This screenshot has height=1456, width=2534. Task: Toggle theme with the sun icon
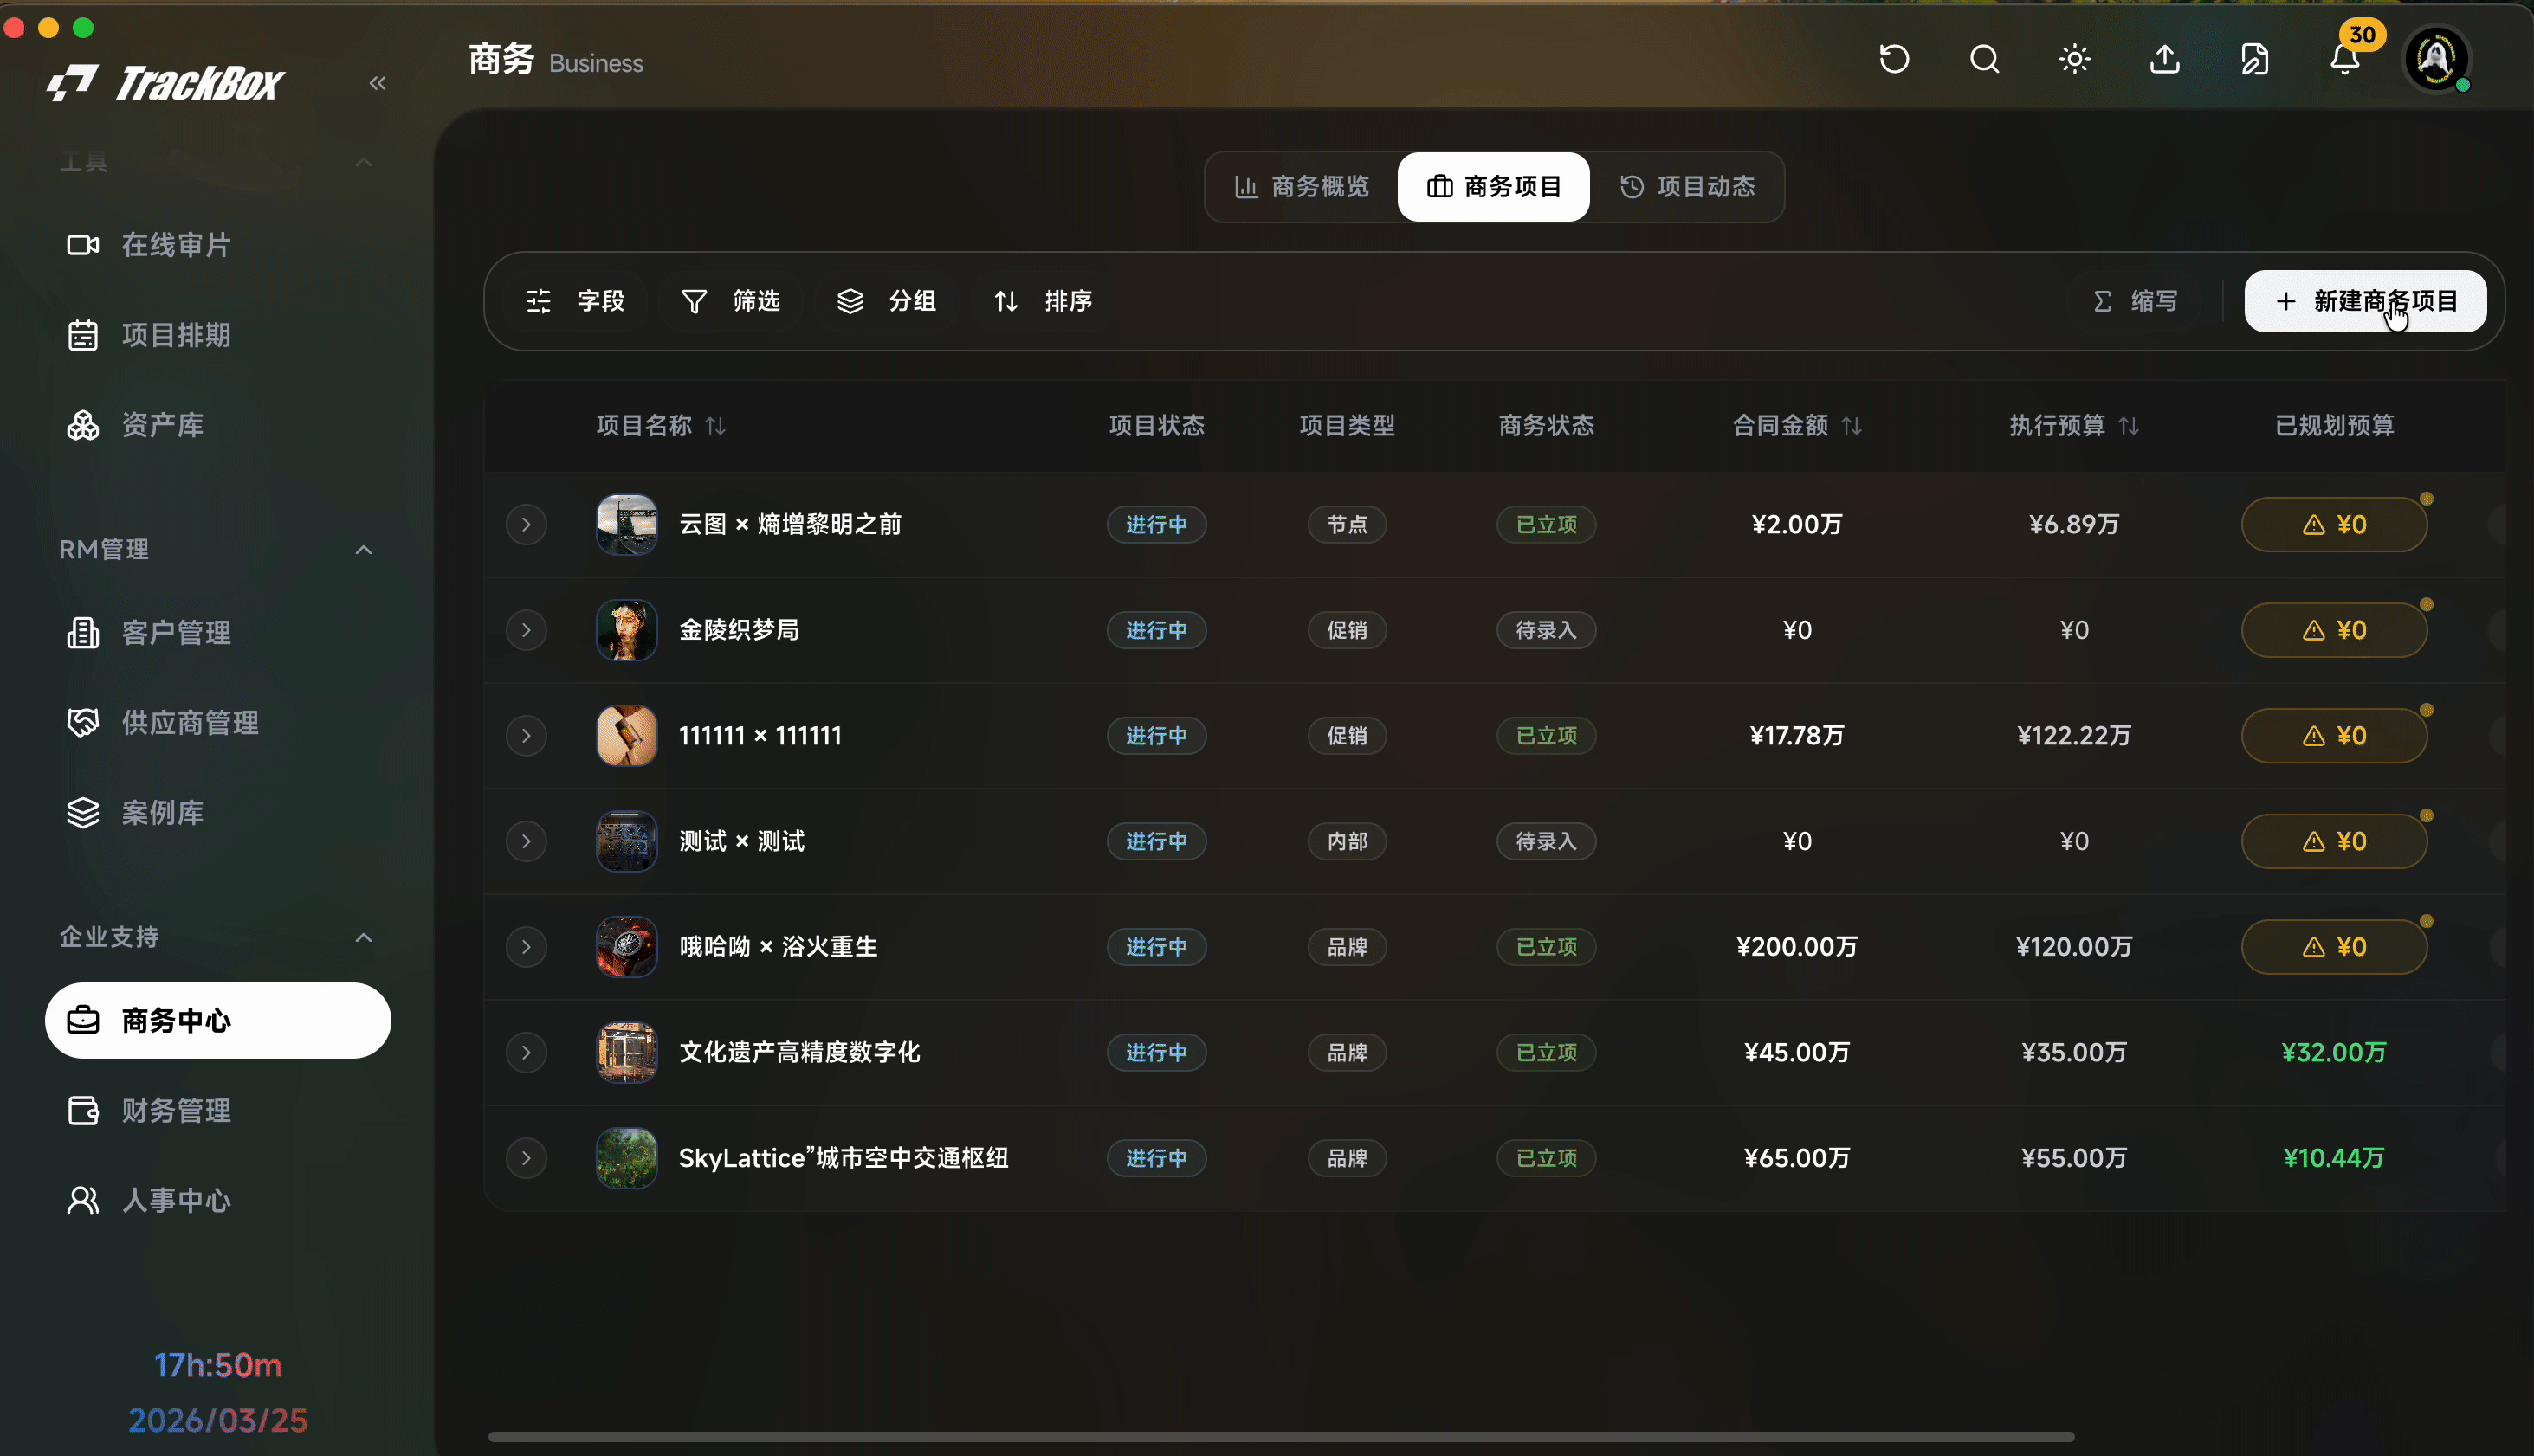pos(2075,60)
